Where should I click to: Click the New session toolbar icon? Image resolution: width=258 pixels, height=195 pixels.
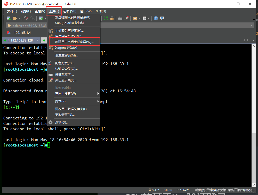click(x=9, y=18)
